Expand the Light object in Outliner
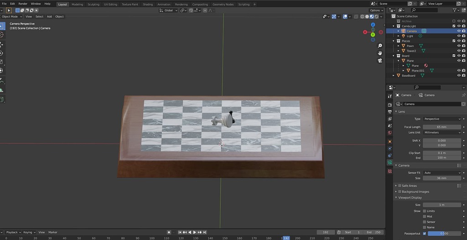Image resolution: width=467 pixels, height=240 pixels. (399, 36)
